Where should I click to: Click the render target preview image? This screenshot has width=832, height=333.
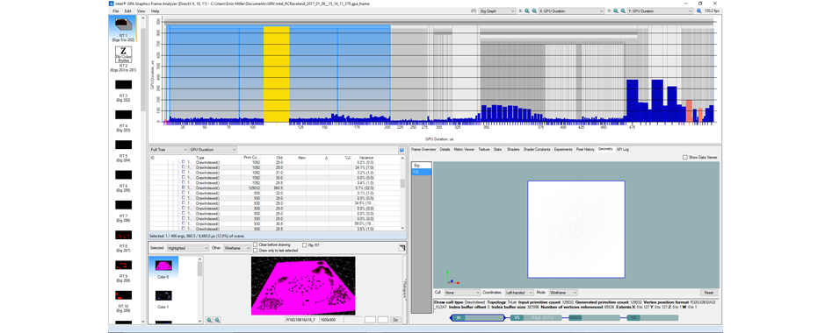[303, 286]
